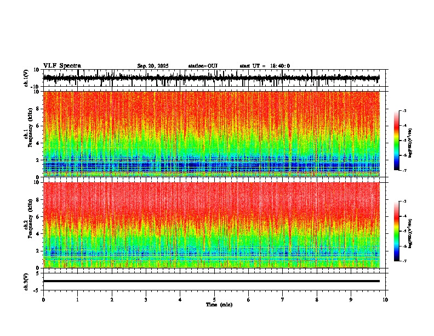Click the ch.1 voltage waveform trace panel
The width and height of the screenshot is (434, 336).
pyautogui.click(x=215, y=78)
